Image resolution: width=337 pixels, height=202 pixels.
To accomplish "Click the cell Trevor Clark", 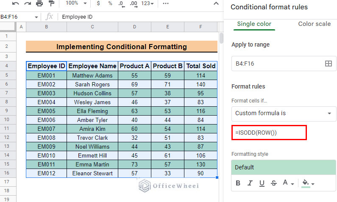I will [92, 138].
